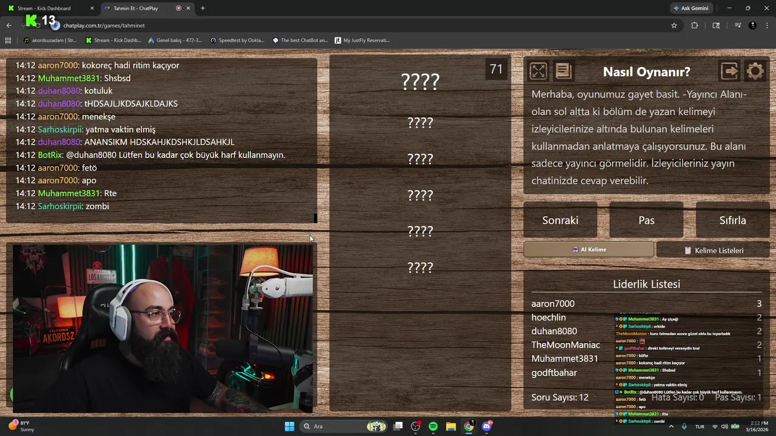Click Muhammet3831 in the leaderboard
This screenshot has height=436, width=776.
click(564, 358)
